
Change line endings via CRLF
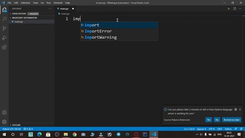pos(219,129)
